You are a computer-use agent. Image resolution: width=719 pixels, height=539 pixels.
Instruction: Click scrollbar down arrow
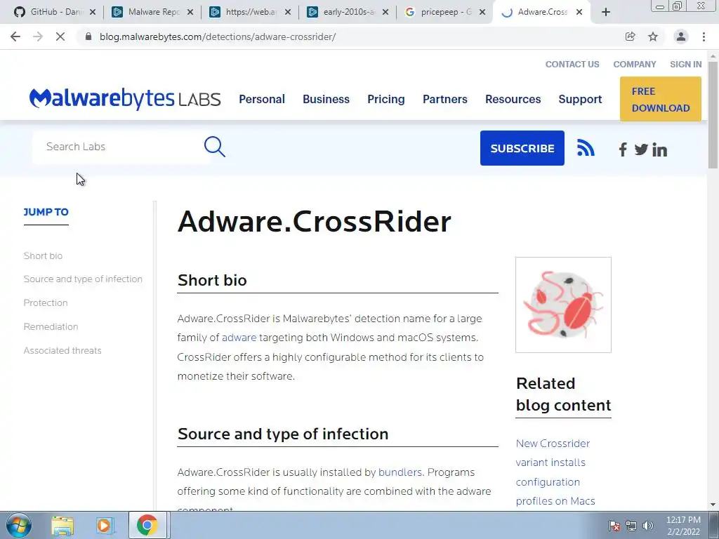[713, 505]
